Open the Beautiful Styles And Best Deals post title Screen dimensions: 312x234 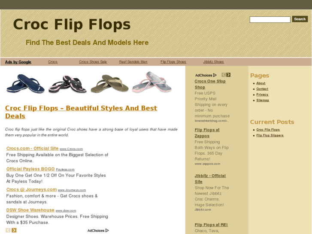pos(81,112)
